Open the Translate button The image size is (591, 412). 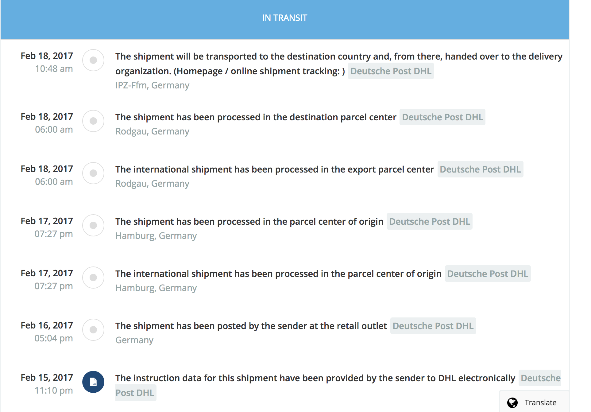pos(534,402)
